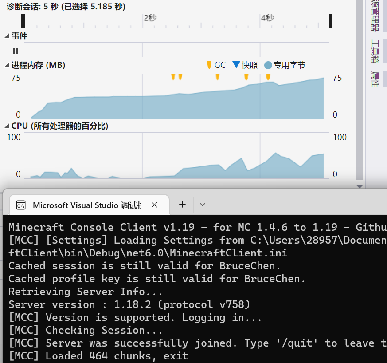Click the 'Server version : 1.18.2' line

click(129, 305)
